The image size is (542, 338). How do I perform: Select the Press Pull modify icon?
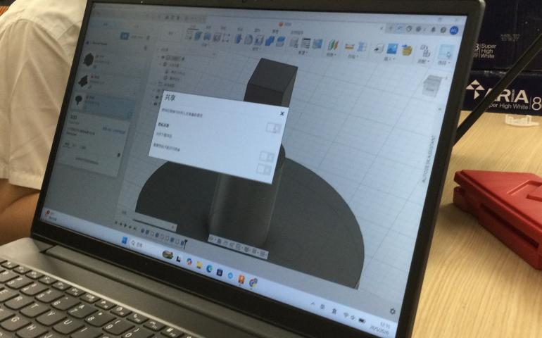(238, 39)
